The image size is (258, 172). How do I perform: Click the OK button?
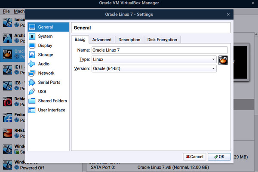219,157
